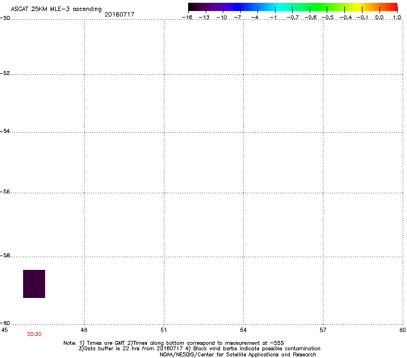The image size is (407, 358).
Task: Click the 57 longitude axis label
Action: coord(323,330)
